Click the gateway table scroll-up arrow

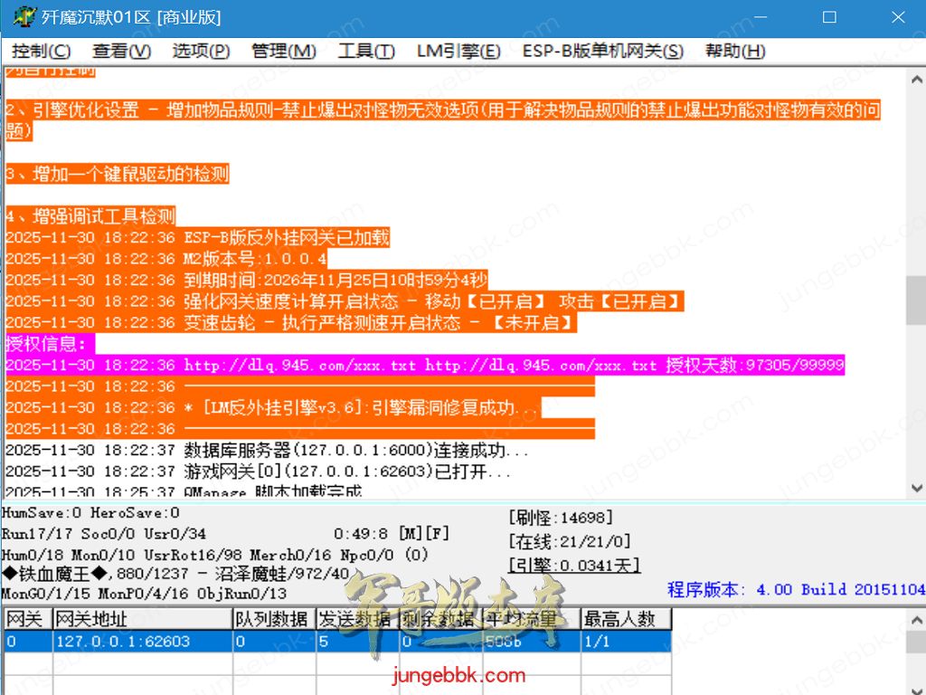coord(915,618)
